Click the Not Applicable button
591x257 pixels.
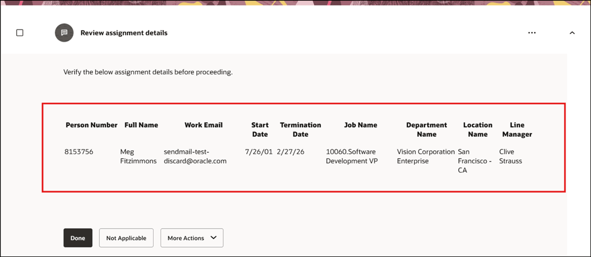pyautogui.click(x=126, y=238)
